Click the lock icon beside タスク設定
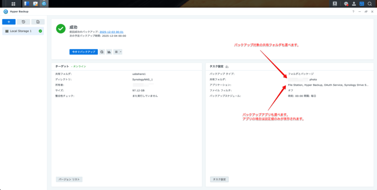Viewport: 377px width, 190px height. pos(227,67)
